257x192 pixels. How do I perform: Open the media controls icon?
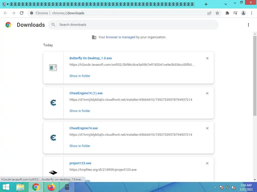coord(235,13)
